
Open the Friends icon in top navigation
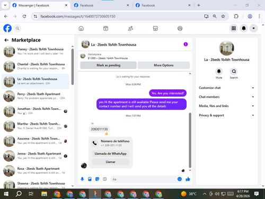click(x=130, y=28)
